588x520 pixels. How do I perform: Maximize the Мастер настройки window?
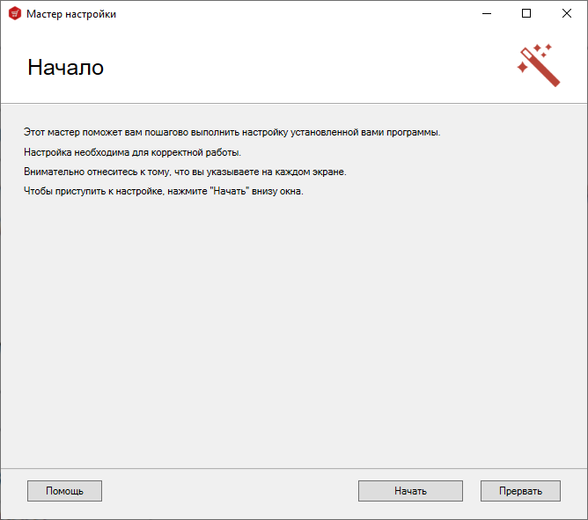click(526, 13)
